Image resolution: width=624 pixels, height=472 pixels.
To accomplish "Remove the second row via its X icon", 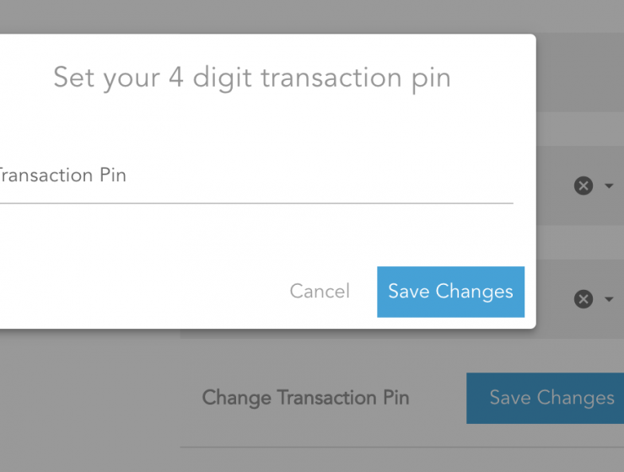I will 584,299.
